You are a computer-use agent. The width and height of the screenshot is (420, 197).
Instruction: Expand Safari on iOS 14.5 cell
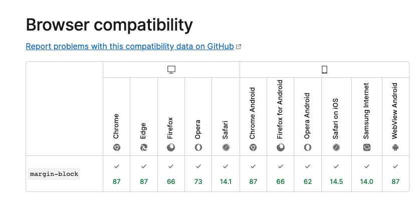click(x=336, y=173)
